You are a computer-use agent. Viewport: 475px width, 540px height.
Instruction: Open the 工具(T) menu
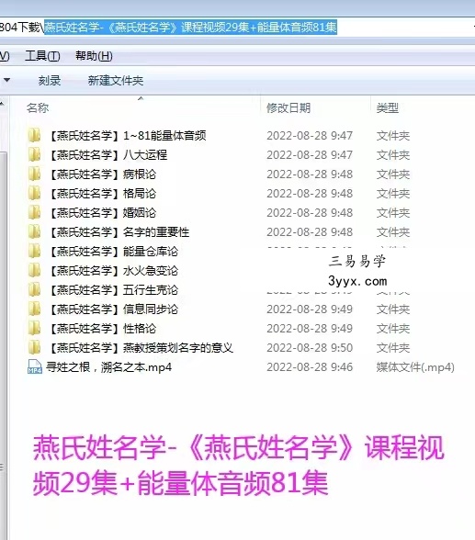[42, 56]
